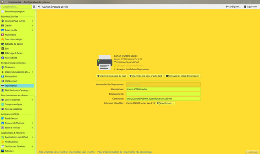Open the hamburger menu next to search

coord(34,7)
